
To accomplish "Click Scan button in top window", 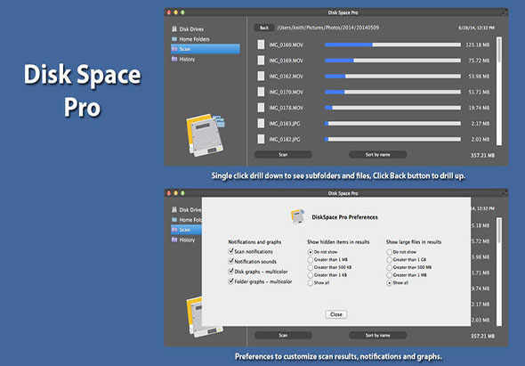I will tap(283, 155).
